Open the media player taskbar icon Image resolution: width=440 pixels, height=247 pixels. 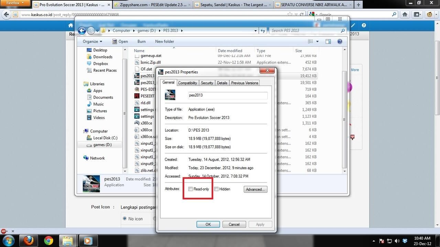(x=88, y=241)
